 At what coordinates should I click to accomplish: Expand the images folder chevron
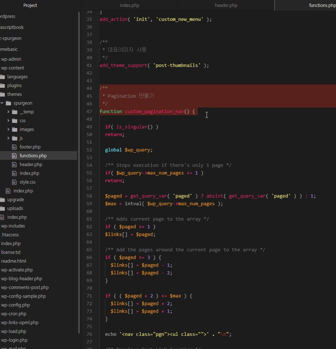pyautogui.click(x=8, y=129)
